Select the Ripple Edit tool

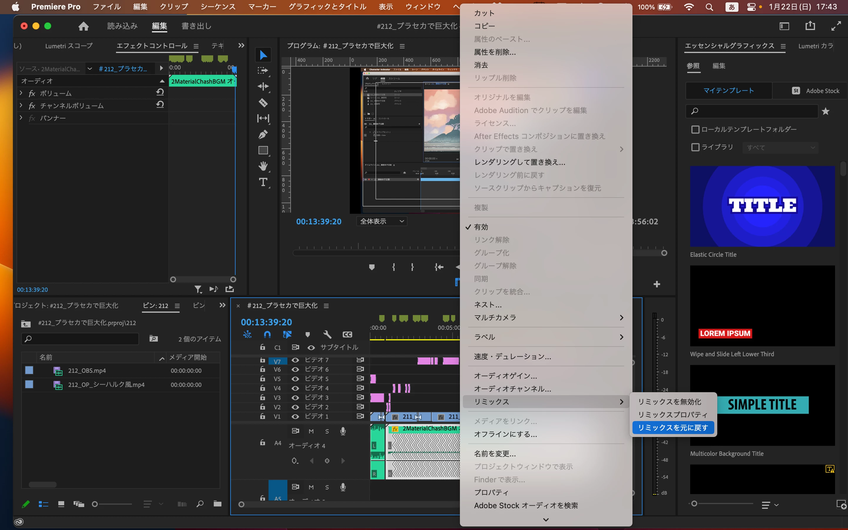263,86
